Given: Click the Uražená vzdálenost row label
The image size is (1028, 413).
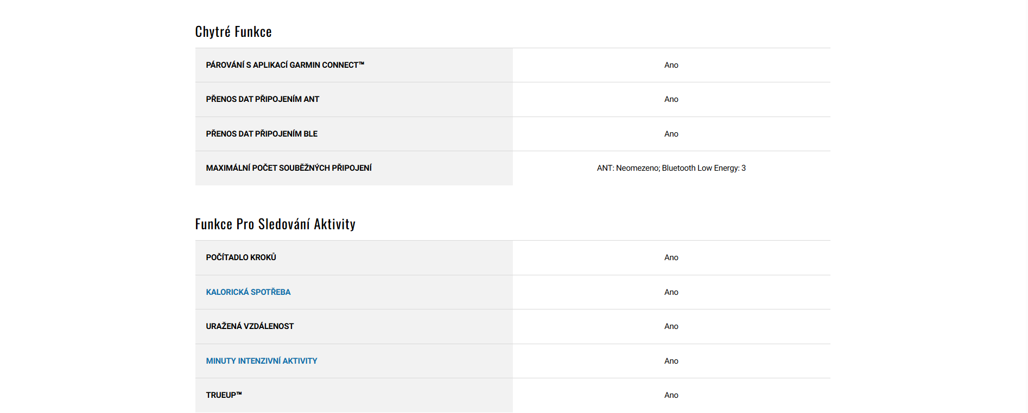Looking at the screenshot, I should click(250, 326).
